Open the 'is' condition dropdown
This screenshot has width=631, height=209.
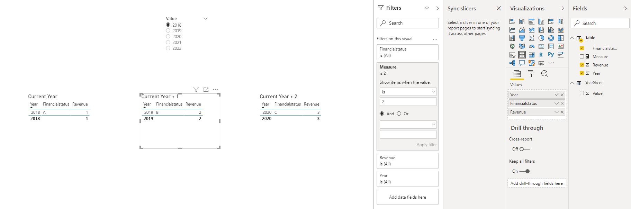click(408, 92)
